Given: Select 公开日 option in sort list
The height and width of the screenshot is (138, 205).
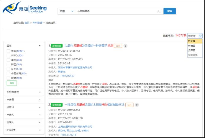Looking at the screenshot, I should (195, 50).
